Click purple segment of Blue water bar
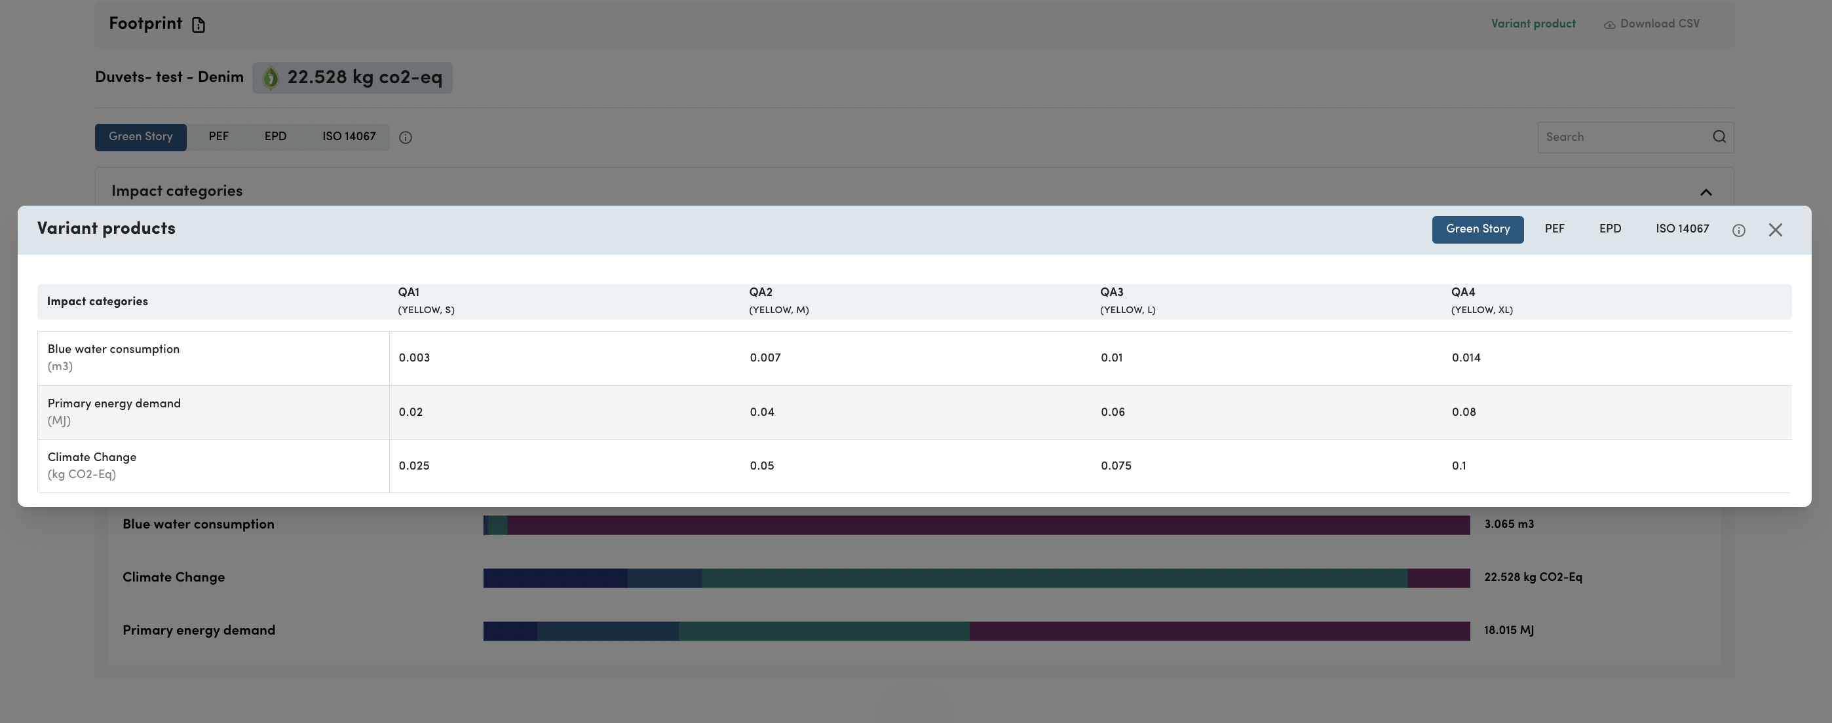This screenshot has height=723, width=1832. [x=989, y=525]
